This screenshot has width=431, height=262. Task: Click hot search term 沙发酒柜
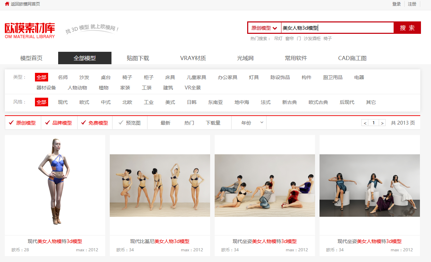[x=312, y=39]
